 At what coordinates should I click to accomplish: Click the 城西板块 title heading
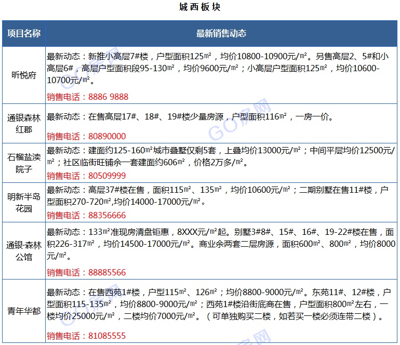pyautogui.click(x=200, y=7)
